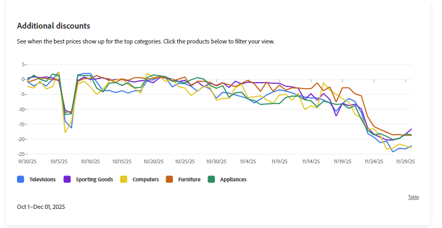Click the -20 y-axis tick label
The width and height of the screenshot is (442, 228).
[x=21, y=139]
